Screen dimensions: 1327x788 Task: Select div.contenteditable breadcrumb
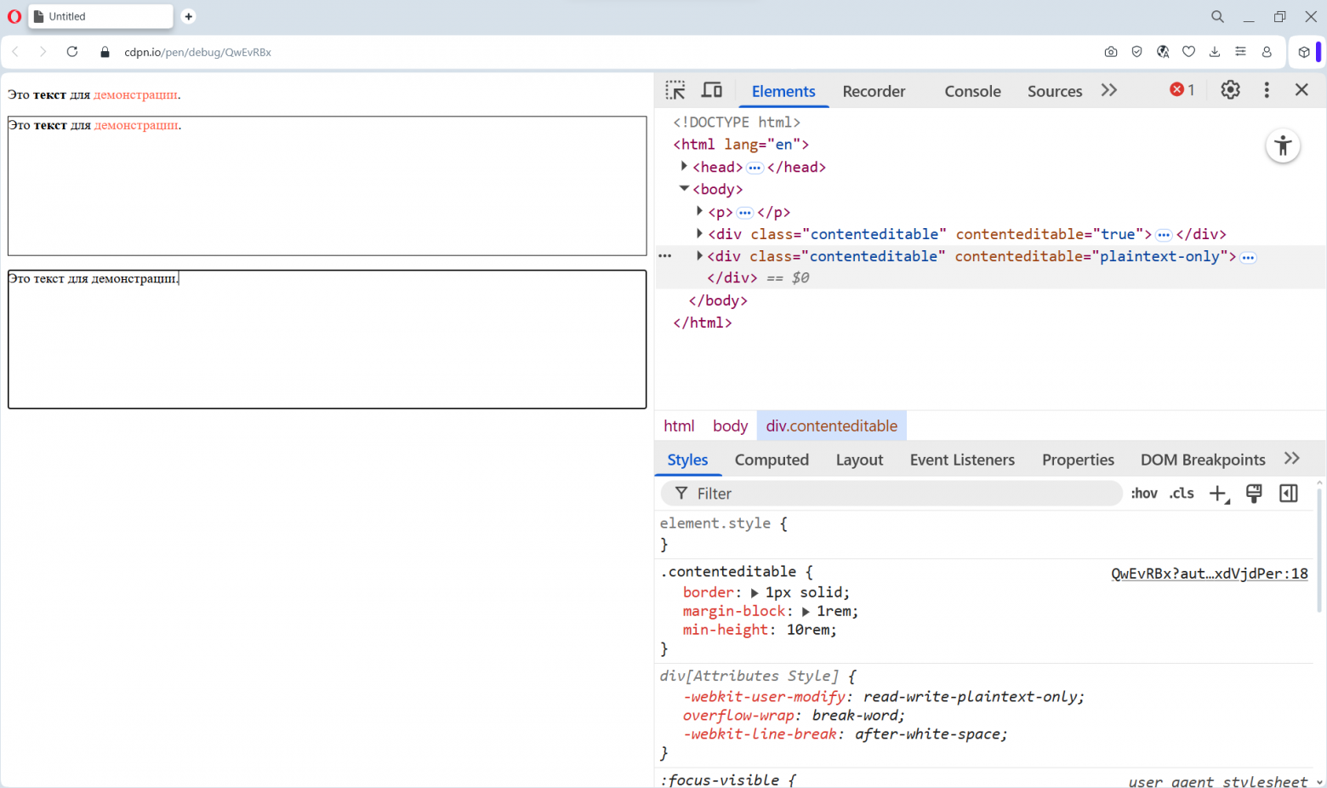coord(831,425)
